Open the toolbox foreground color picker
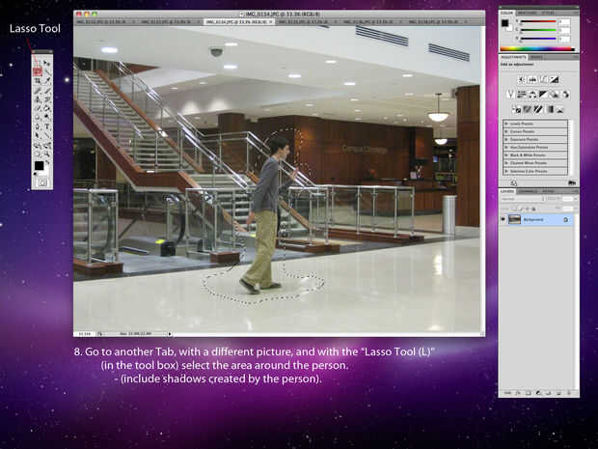Viewport: 598px width, 449px height. point(40,165)
